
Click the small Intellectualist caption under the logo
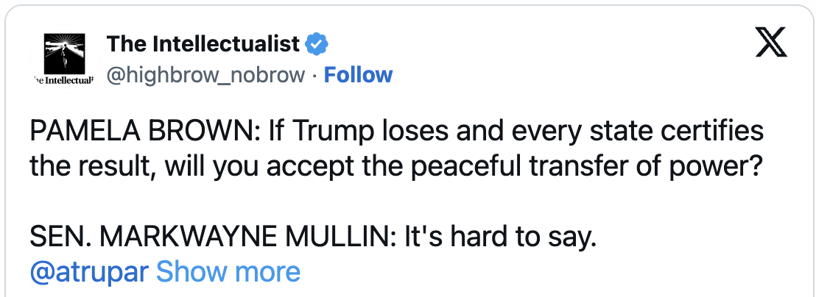pyautogui.click(x=65, y=80)
